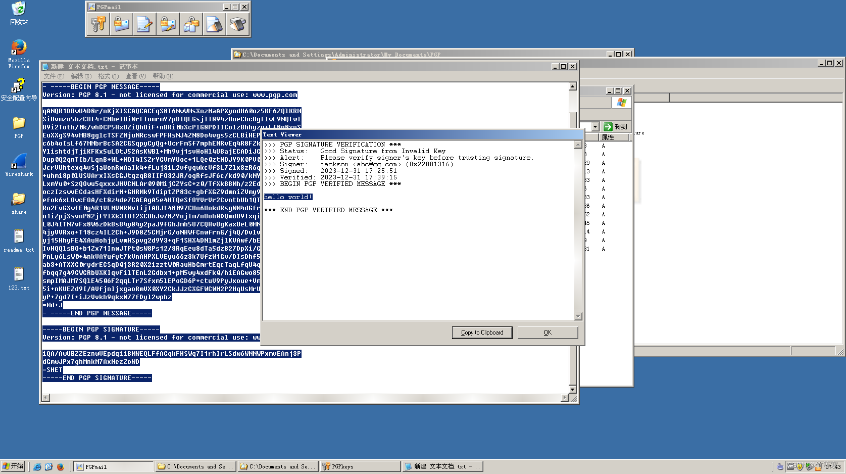Select the Wireshark desktop icon
The height and width of the screenshot is (474, 846).
[19, 165]
